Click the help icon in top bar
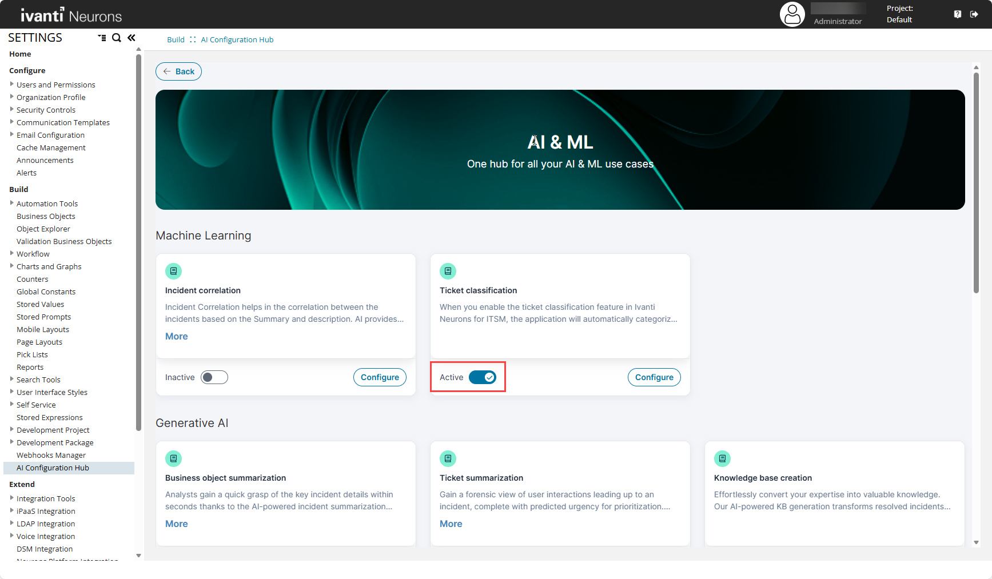Viewport: 992px width, 579px height. [958, 14]
